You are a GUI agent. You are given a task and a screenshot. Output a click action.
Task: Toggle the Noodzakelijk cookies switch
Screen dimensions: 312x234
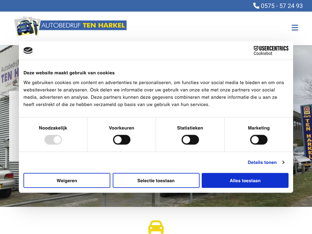coord(53,140)
